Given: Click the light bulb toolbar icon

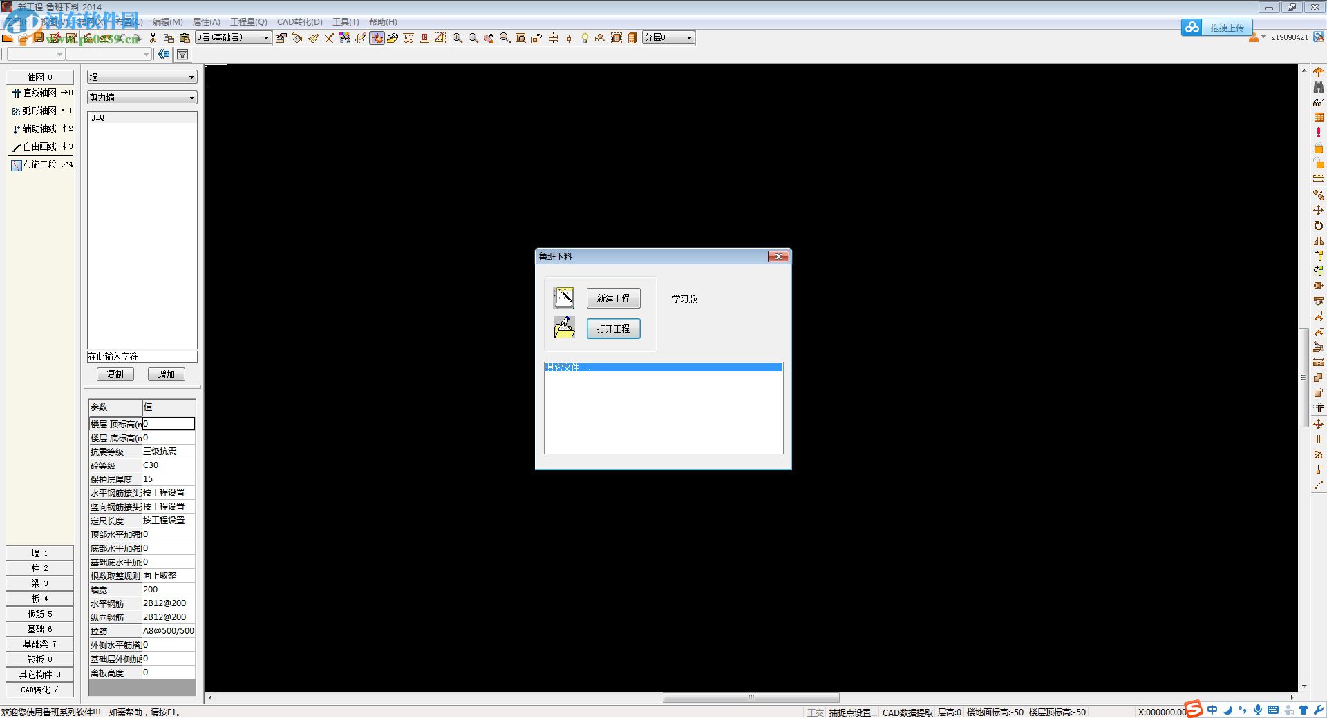Looking at the screenshot, I should (x=585, y=38).
